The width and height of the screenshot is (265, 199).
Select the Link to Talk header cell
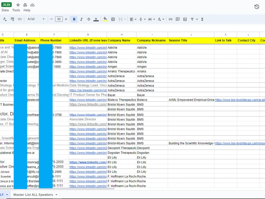coord(226,40)
